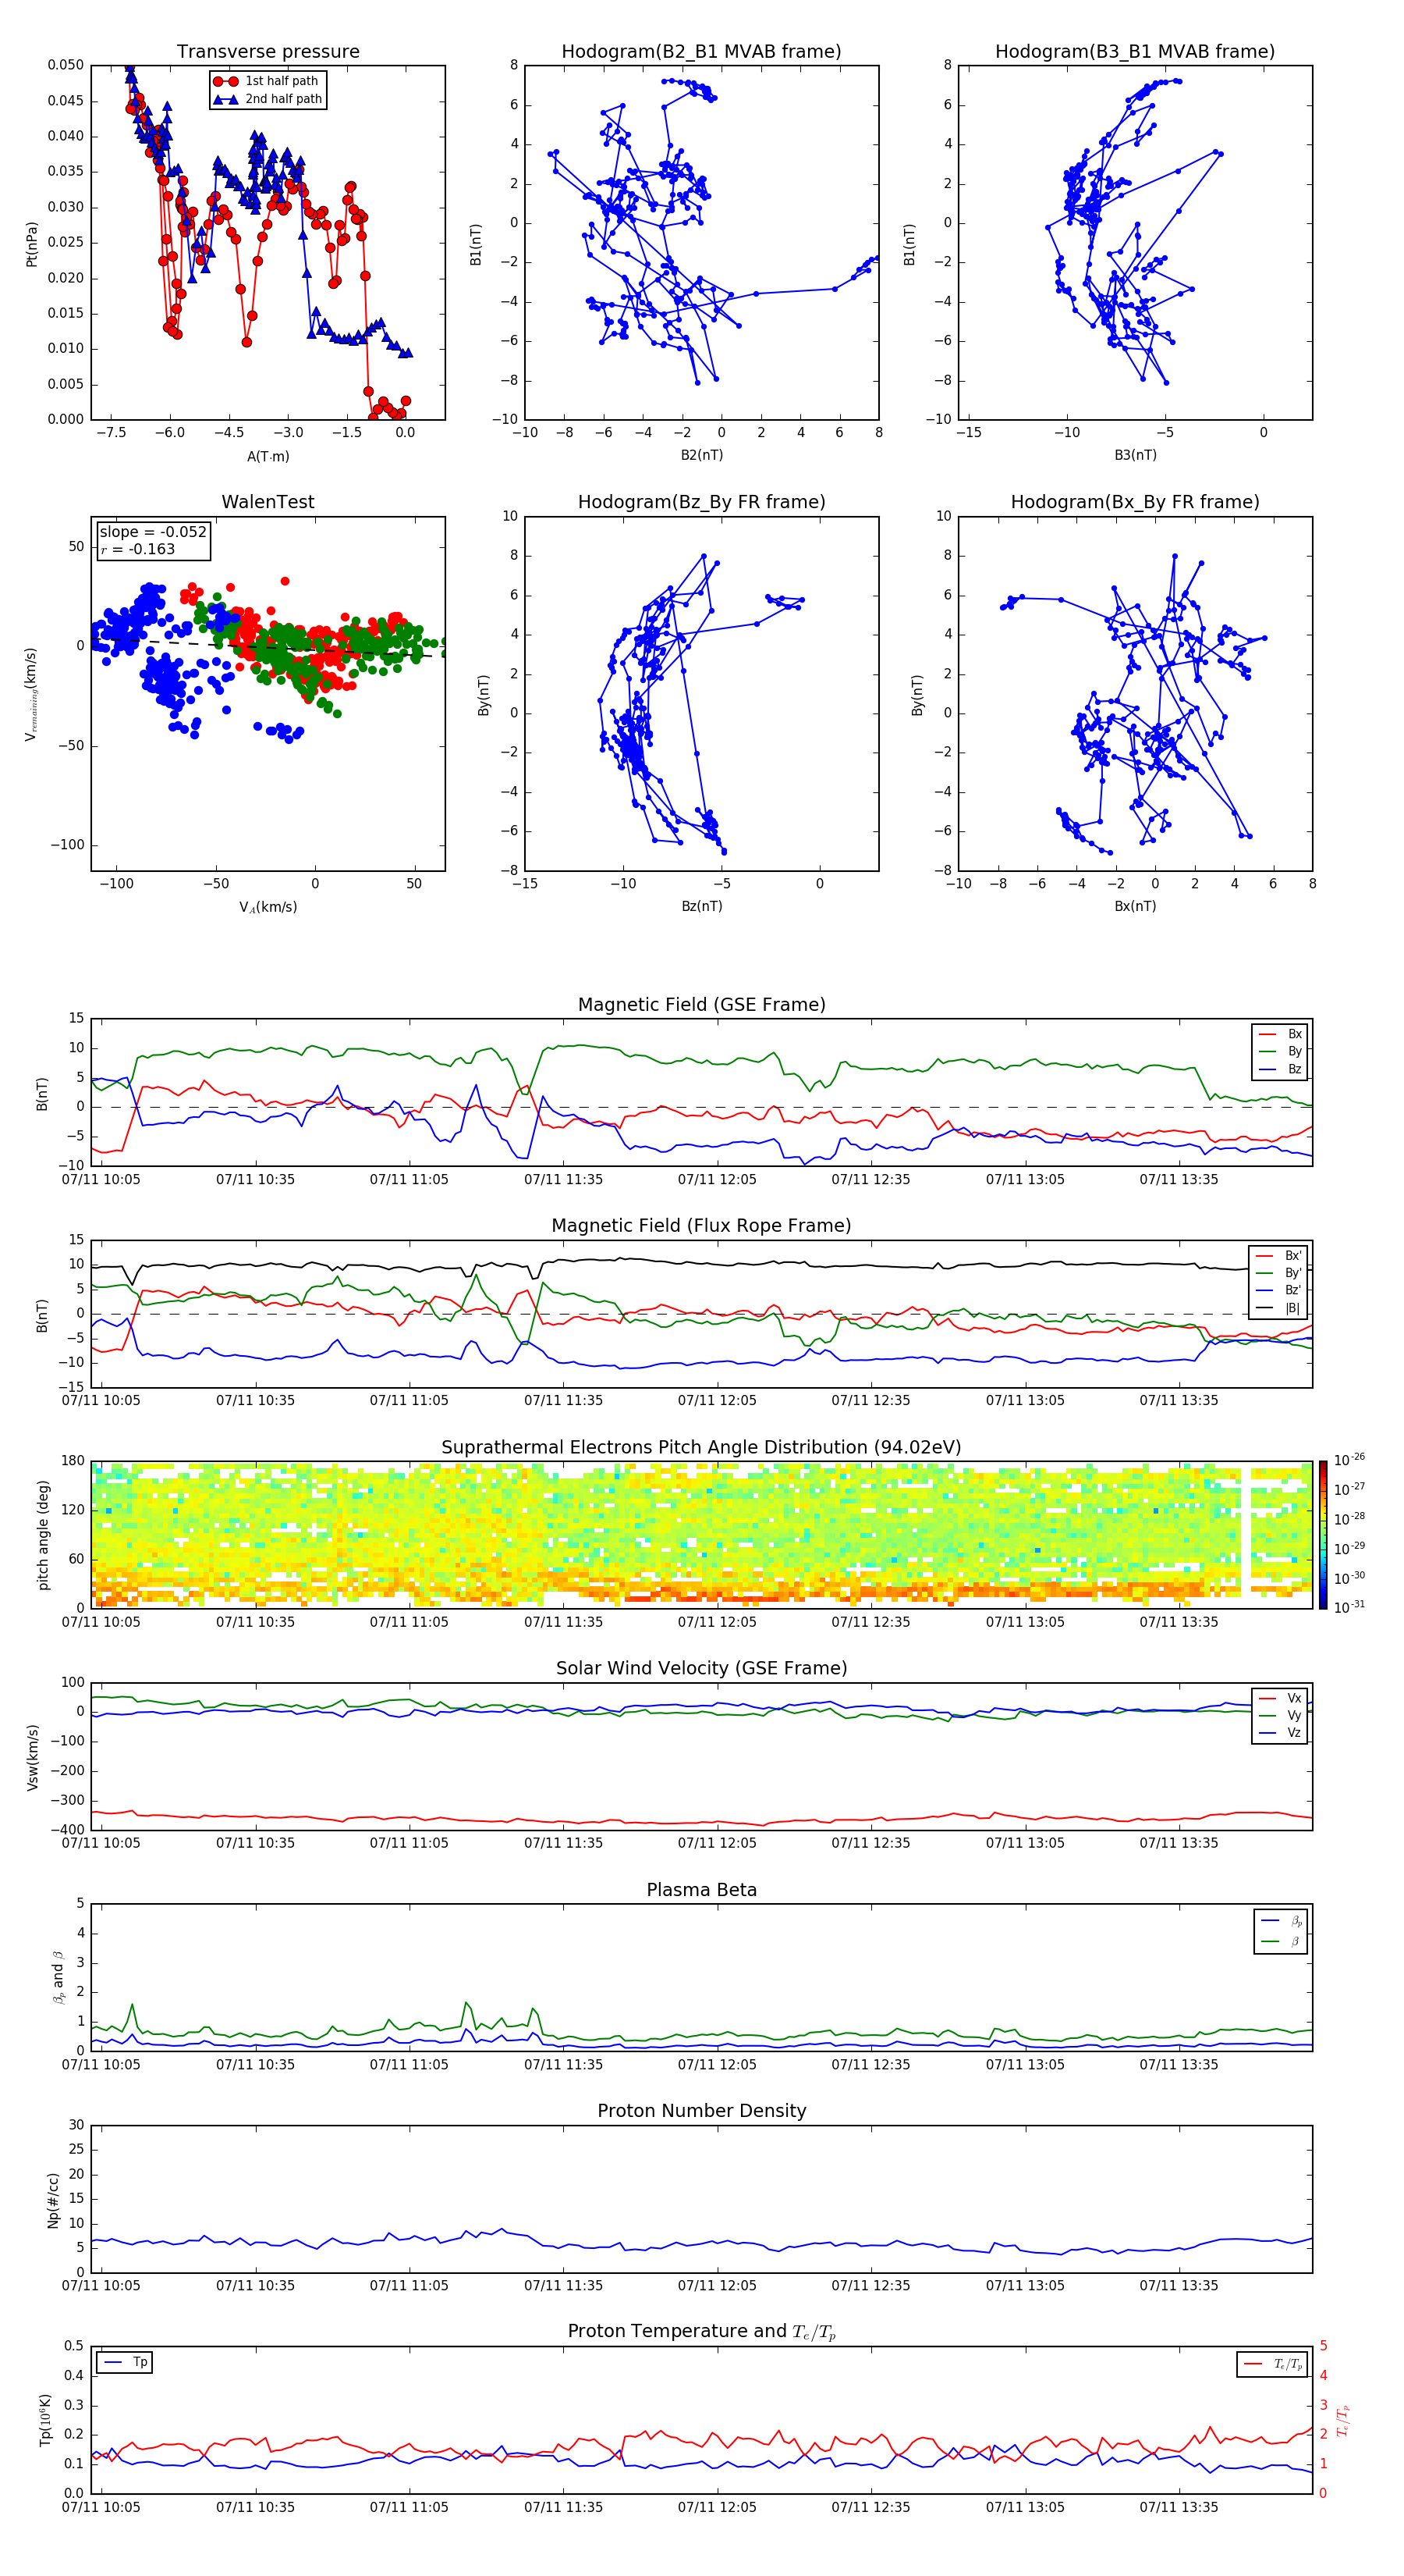The width and height of the screenshot is (1404, 2576).
Task: Select Bz' in Flux Rope legend
Action: click(x=1279, y=1291)
